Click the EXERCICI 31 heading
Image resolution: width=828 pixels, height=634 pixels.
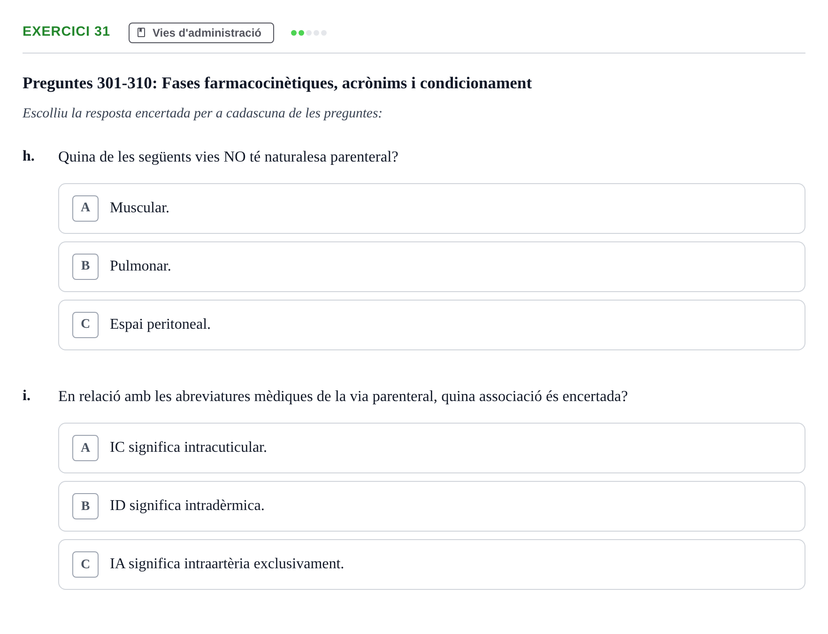(x=66, y=31)
